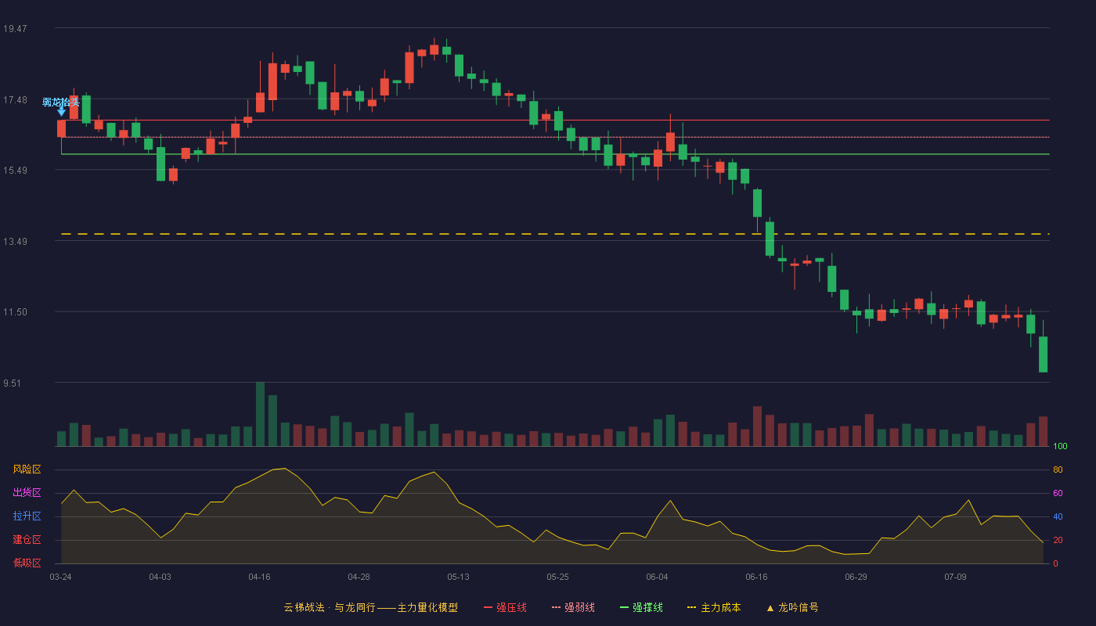Image resolution: width=1096 pixels, height=626 pixels.
Task: Click the dotted 强弱线 legend line icon
Action: tap(556, 607)
